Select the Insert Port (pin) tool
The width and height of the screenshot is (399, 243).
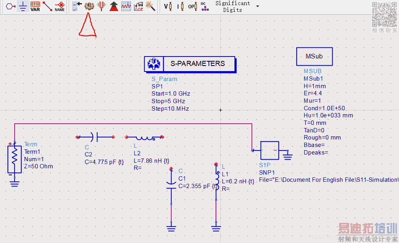click(x=10, y=6)
